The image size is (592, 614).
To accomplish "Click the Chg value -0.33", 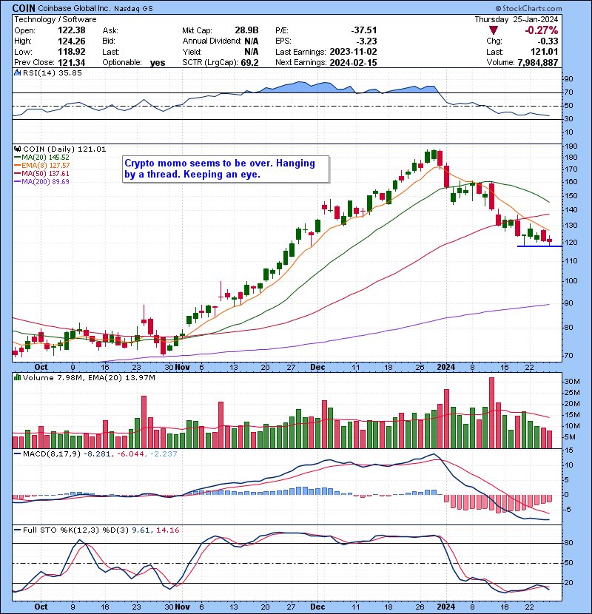I will click(548, 41).
